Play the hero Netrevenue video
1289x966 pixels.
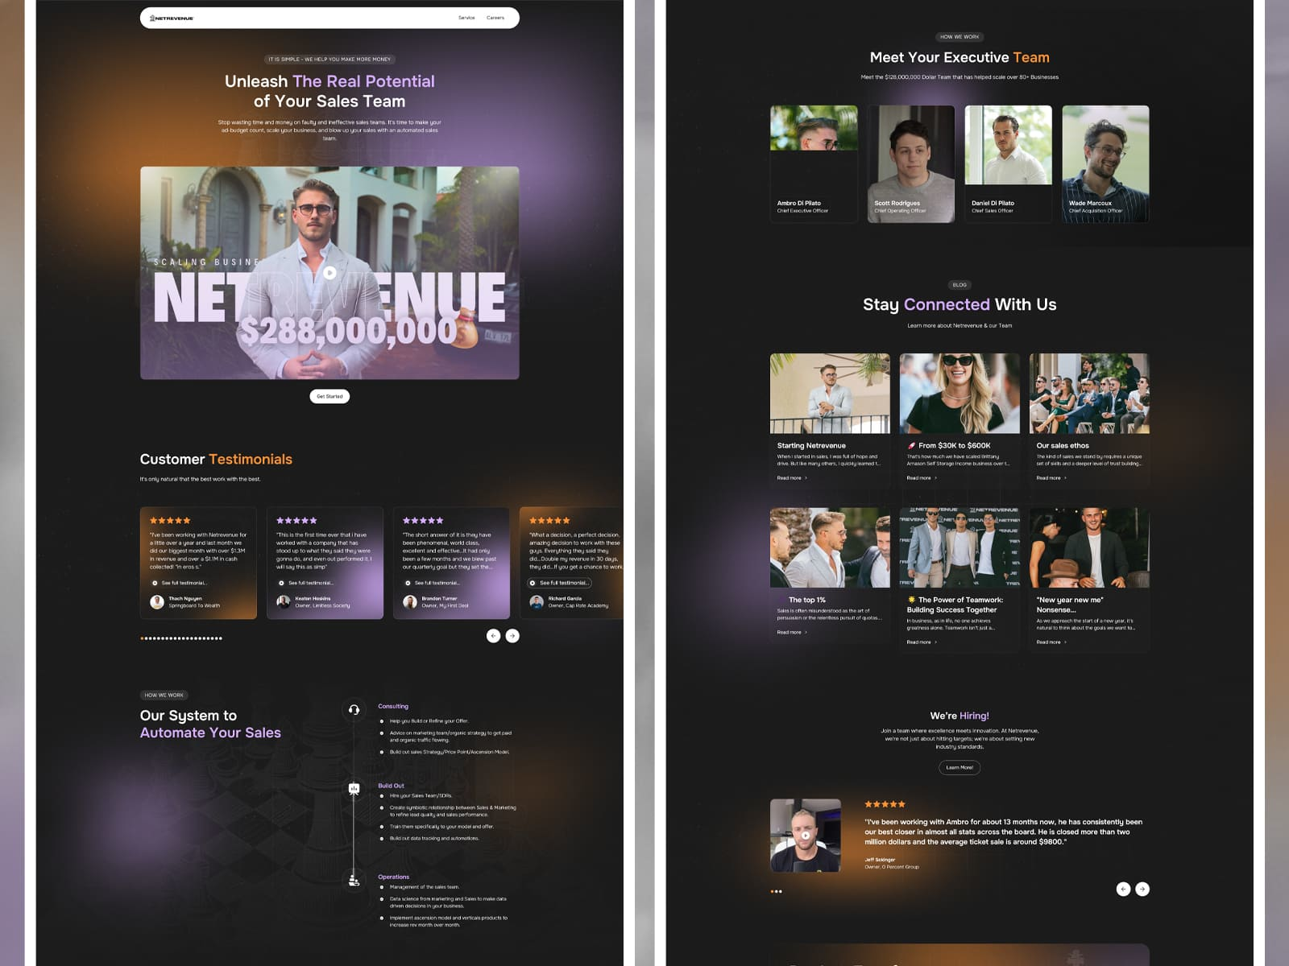pyautogui.click(x=330, y=273)
